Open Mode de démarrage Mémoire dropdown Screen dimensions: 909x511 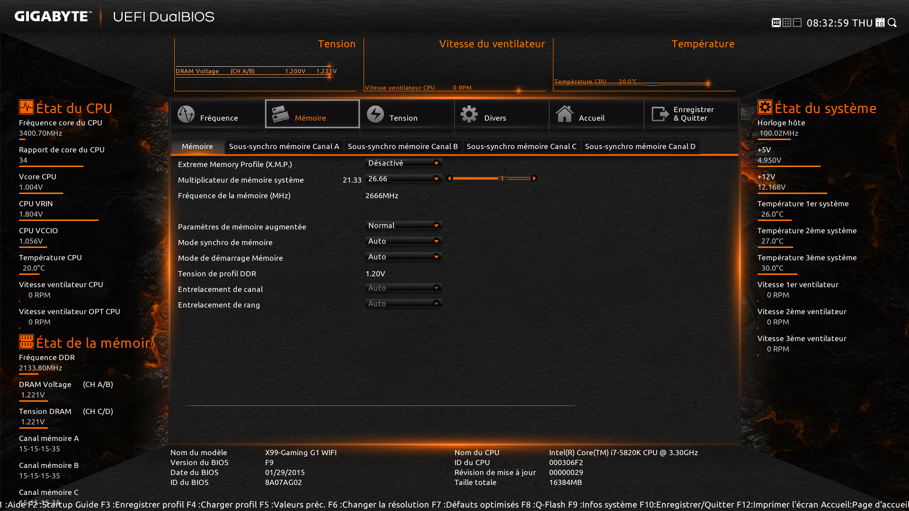tap(404, 257)
